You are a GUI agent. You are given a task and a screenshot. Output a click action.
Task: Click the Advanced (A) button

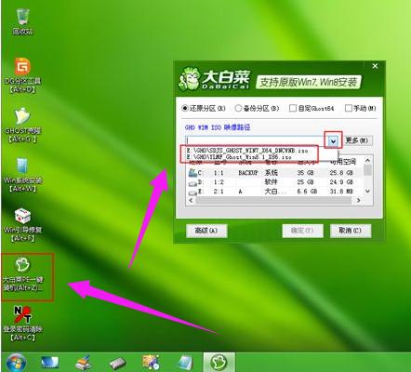tap(206, 231)
